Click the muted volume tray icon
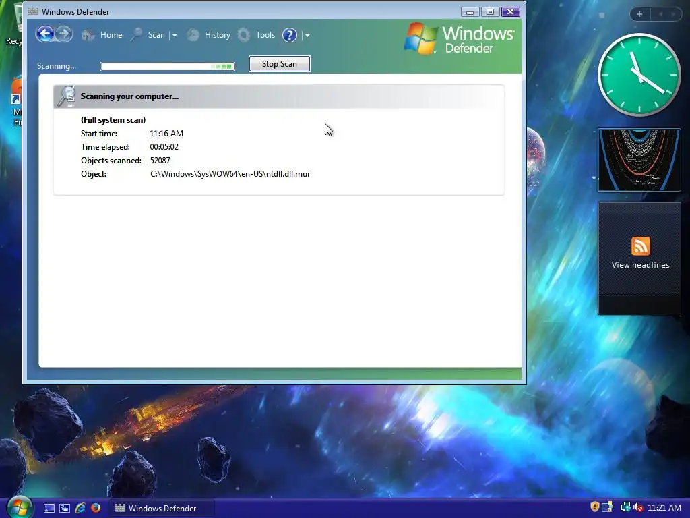Viewport: 690px width, 518px height. (638, 507)
